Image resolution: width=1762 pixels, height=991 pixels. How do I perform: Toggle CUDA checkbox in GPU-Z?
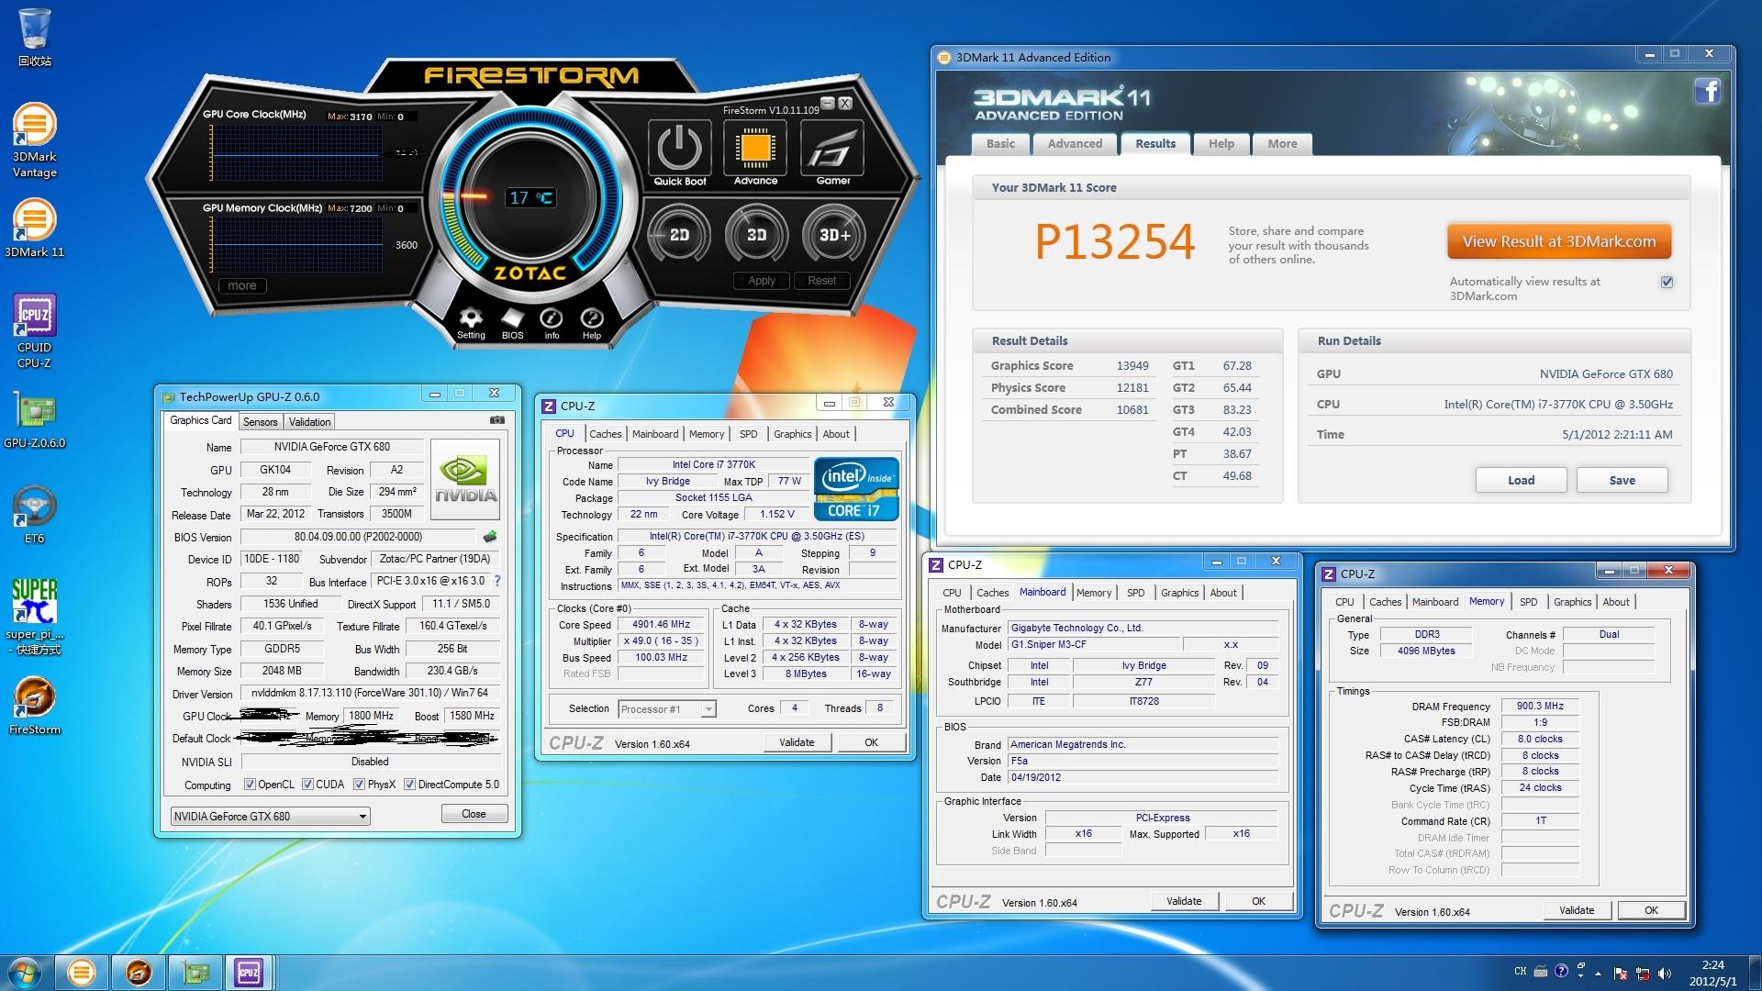[307, 785]
